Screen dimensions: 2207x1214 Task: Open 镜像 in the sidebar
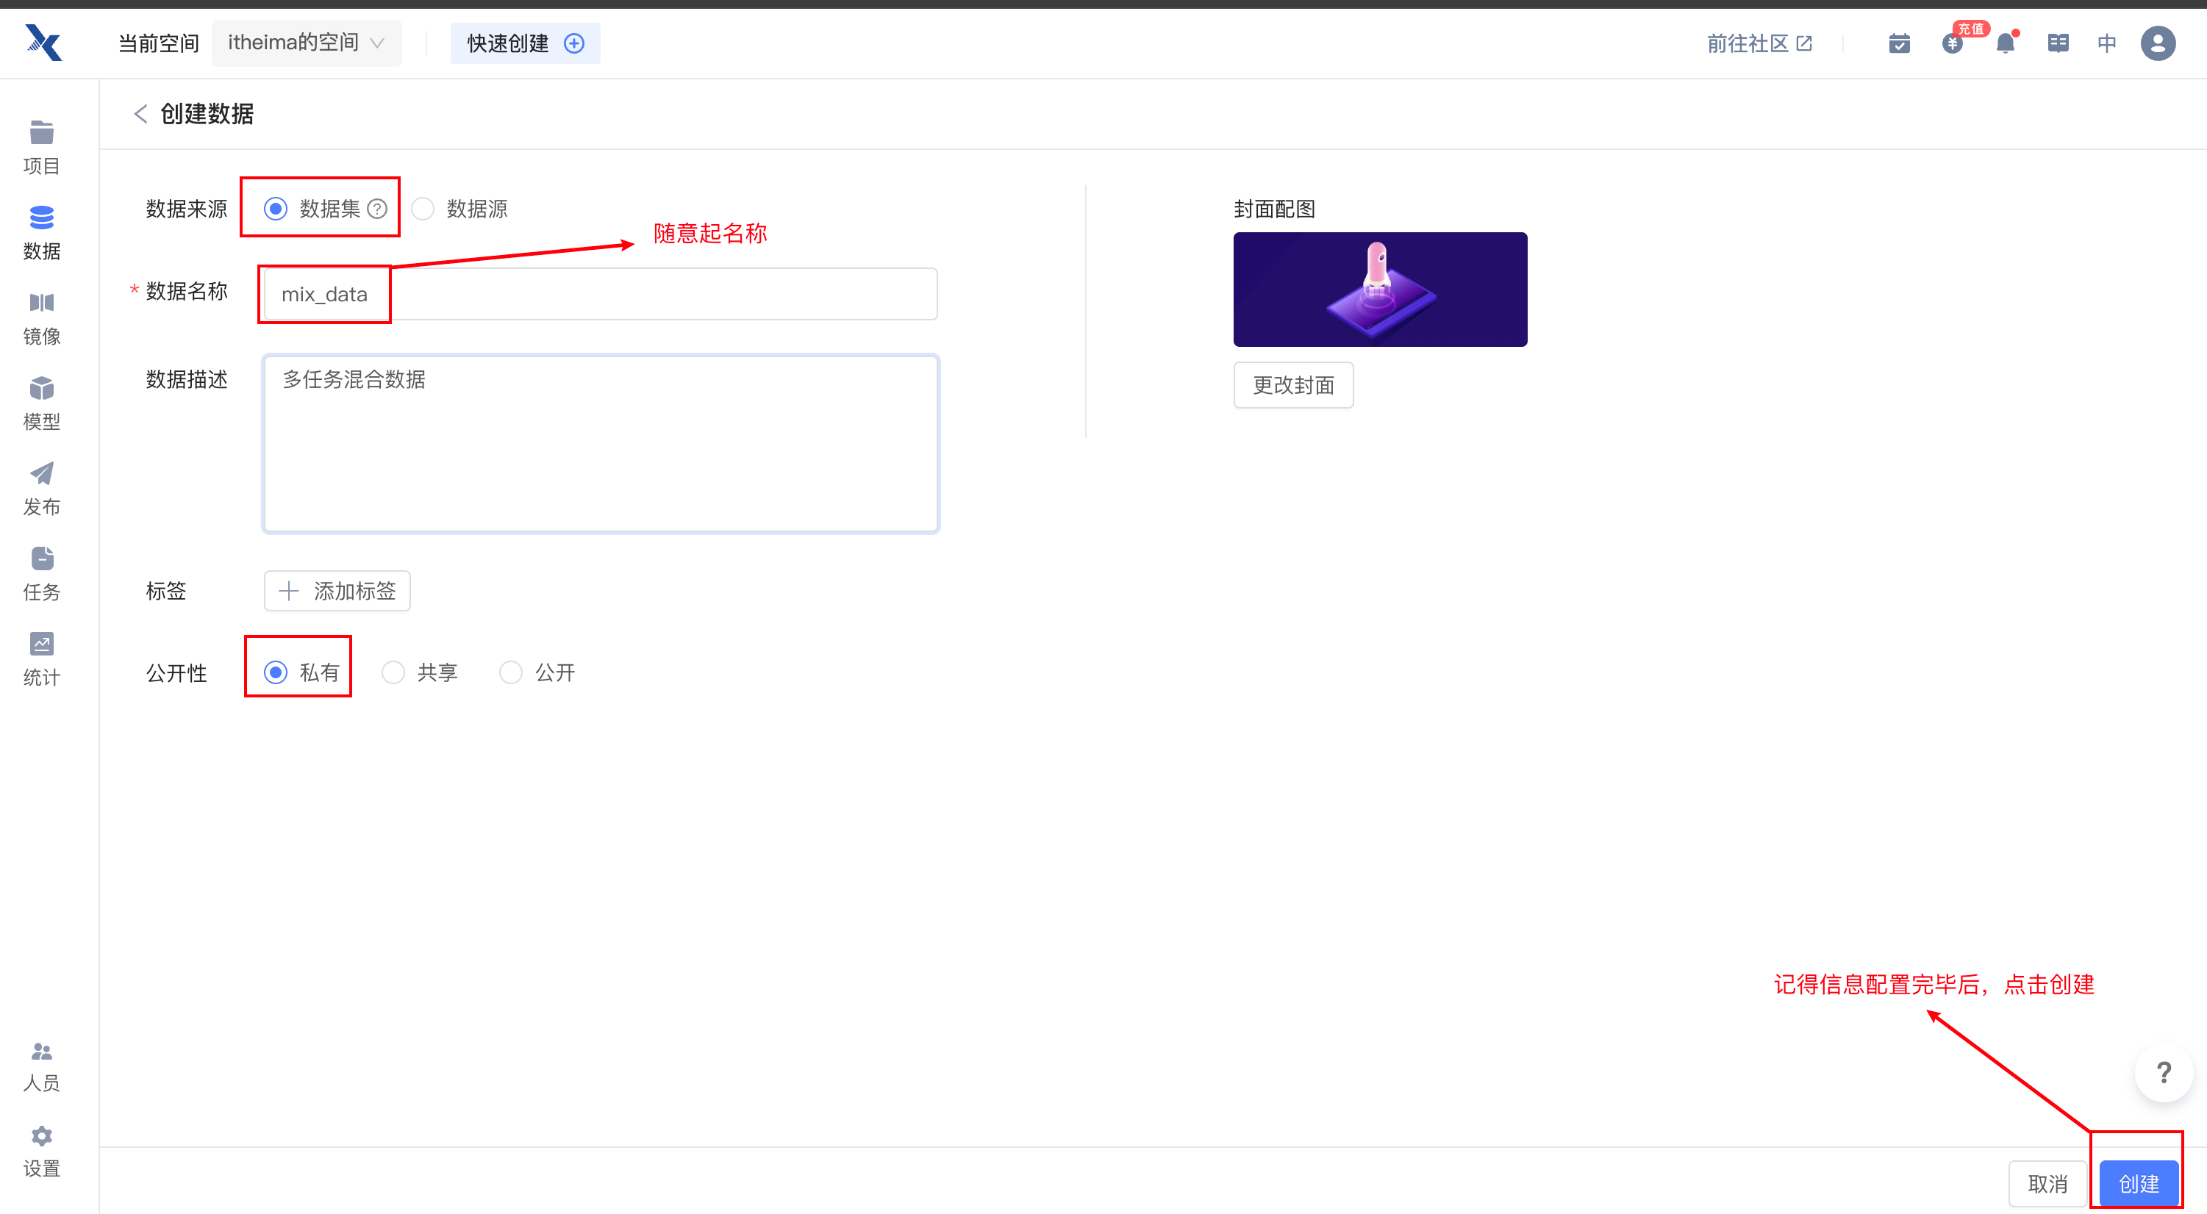click(41, 317)
